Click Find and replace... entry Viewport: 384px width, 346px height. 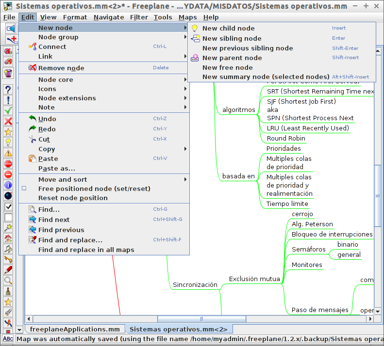pos(104,240)
